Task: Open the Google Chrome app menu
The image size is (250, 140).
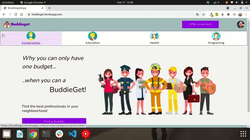Action: 33,3
